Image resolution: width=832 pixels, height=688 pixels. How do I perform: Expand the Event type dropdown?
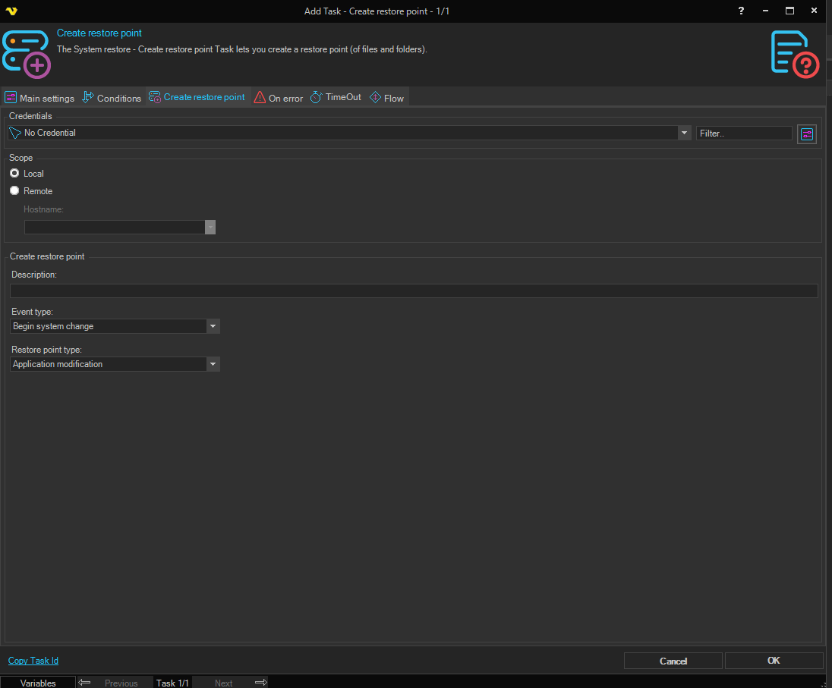click(213, 326)
